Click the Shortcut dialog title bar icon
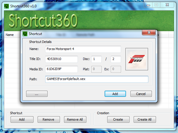The height and width of the screenshot is (133, 178). click(x=25, y=34)
